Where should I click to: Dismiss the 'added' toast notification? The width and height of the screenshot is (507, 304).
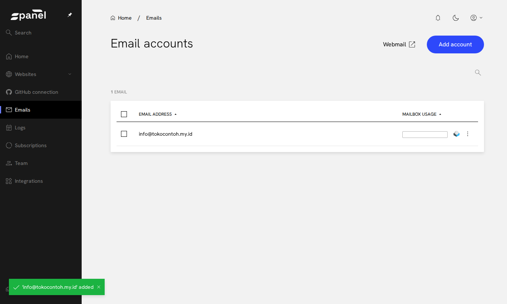pos(99,287)
